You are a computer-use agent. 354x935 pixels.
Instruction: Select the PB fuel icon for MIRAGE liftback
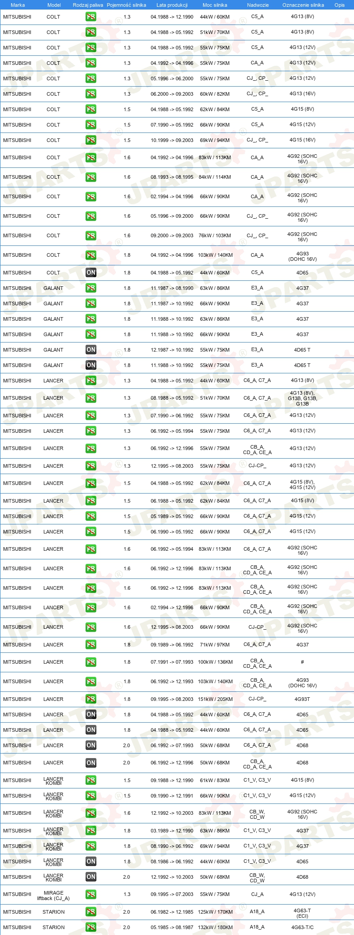point(91,894)
